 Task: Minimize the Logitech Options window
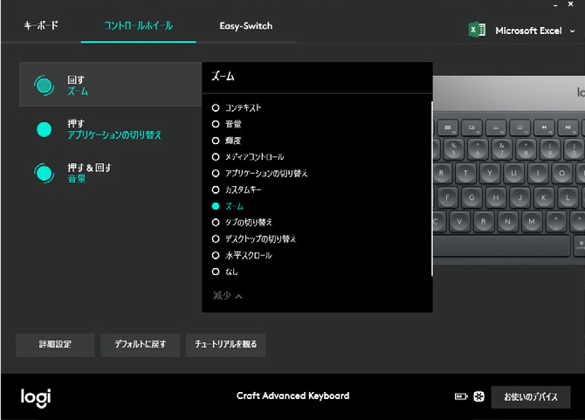[x=555, y=5]
